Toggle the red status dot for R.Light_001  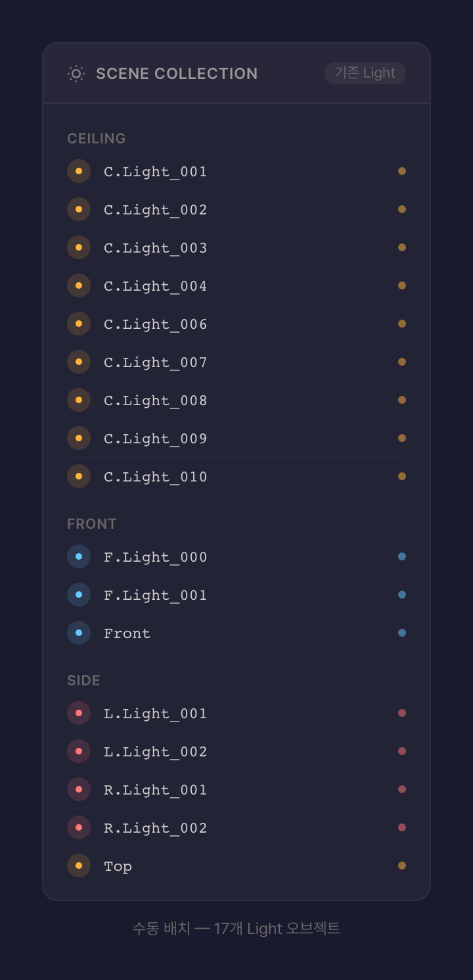(402, 789)
